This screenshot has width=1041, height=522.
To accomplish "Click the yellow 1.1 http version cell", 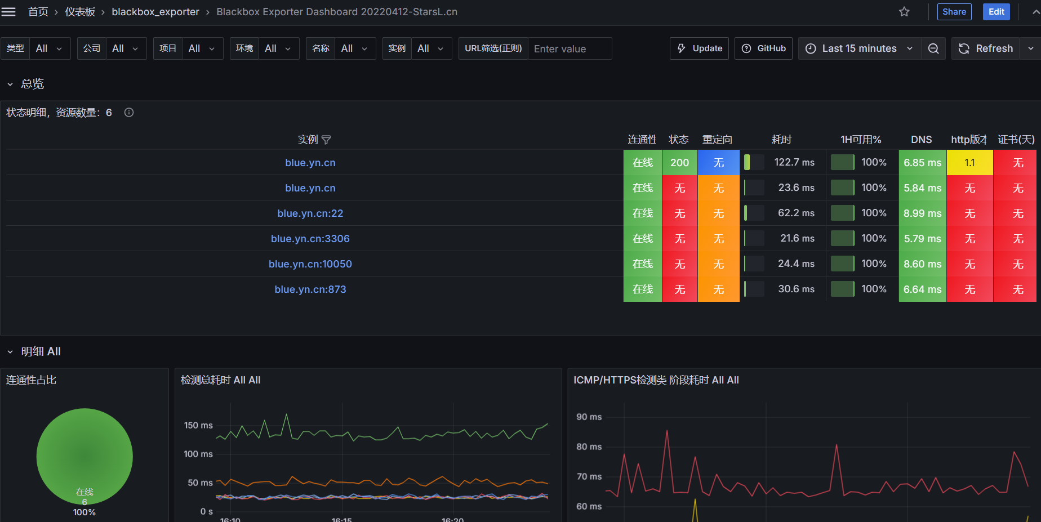I will pos(970,162).
